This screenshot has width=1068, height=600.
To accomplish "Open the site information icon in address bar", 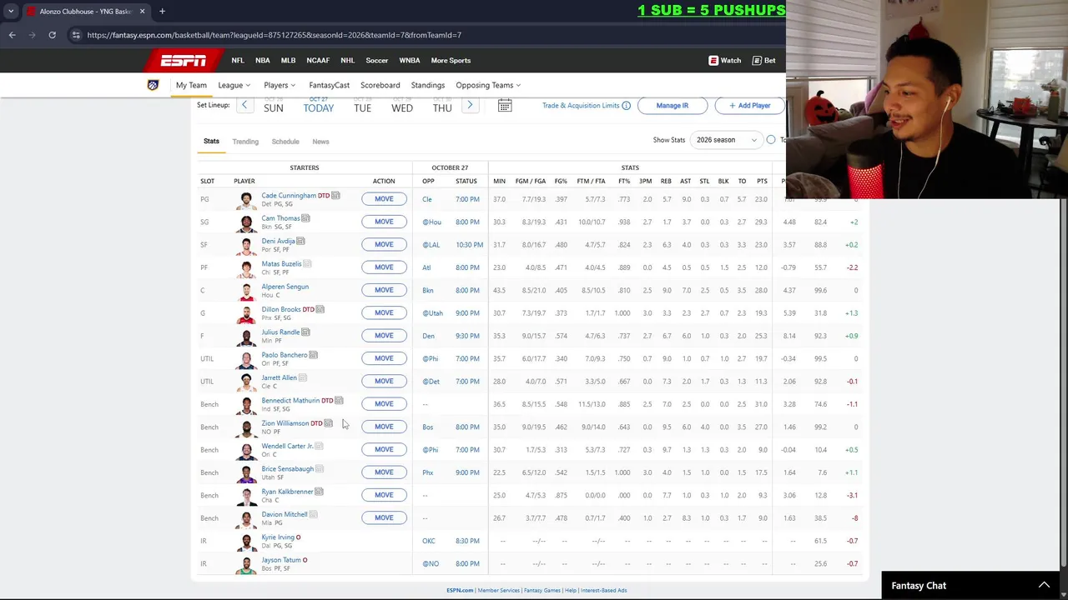I will click(76, 35).
